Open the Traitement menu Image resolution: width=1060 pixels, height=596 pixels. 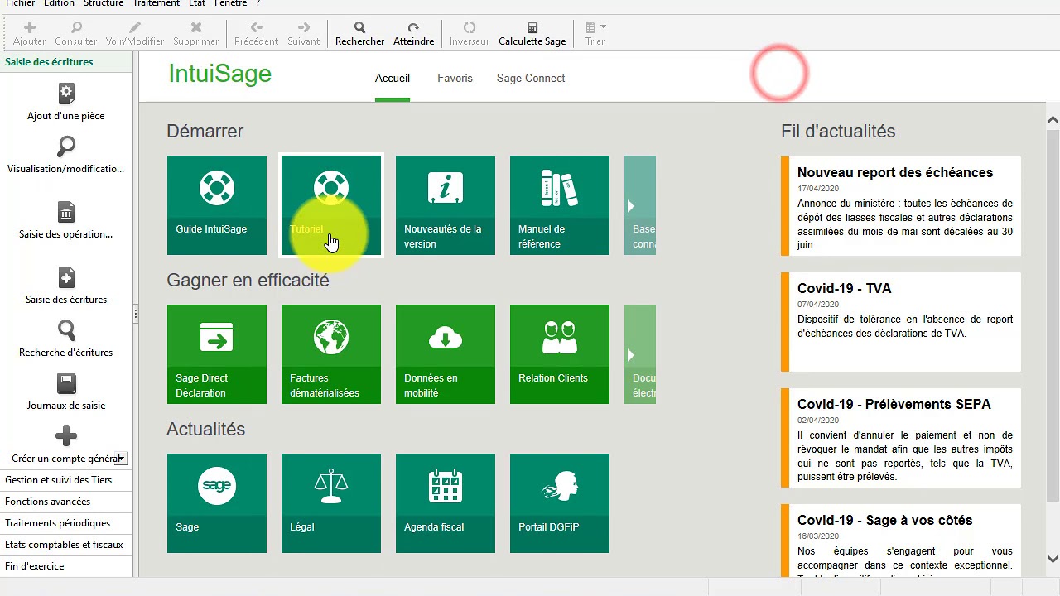pos(157,3)
